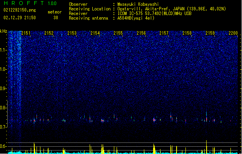This screenshot has width=242, height=154.
Task: Click the wide yellow echo peak under 2156
Action: [154, 149]
